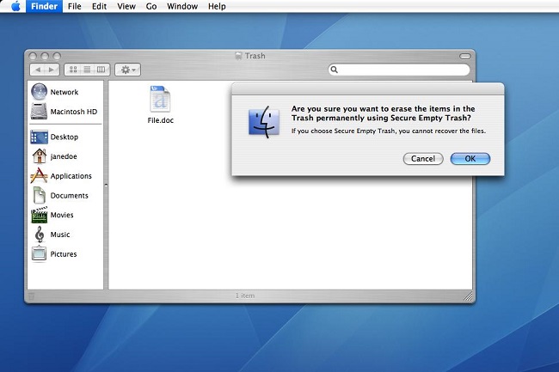Confirm Secure Empty Trash with OK
559x372 pixels.
pyautogui.click(x=470, y=159)
